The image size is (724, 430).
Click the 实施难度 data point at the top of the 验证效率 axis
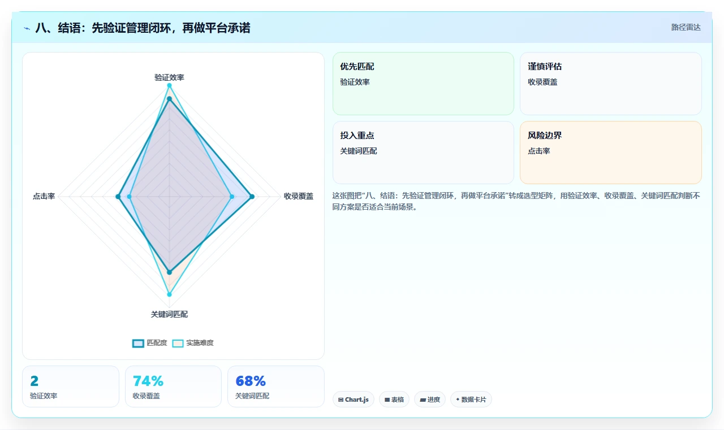tap(169, 85)
